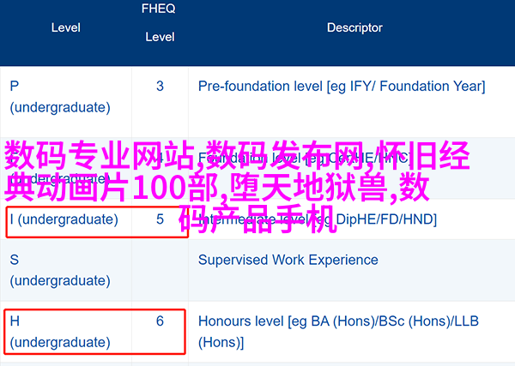
Task: Click the Honours level descriptor text
Action: click(x=338, y=332)
